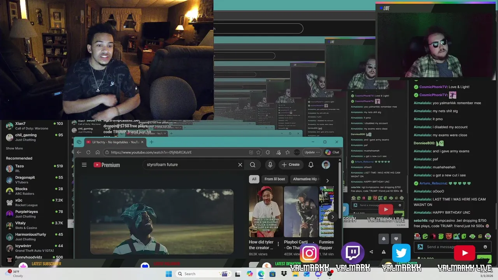Open Vitaly Slots & Casino channel
Viewport: 498px width, 280px height.
pos(34,225)
